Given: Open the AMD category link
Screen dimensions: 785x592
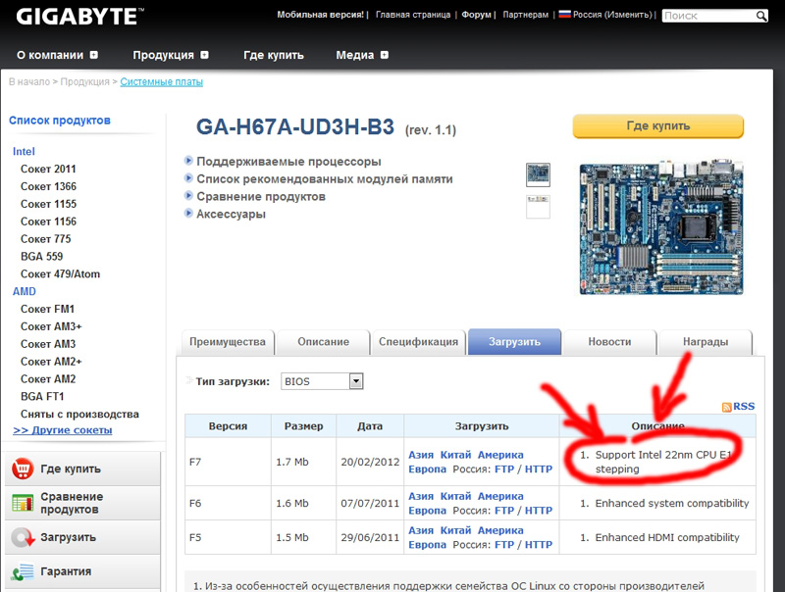Looking at the screenshot, I should [24, 291].
